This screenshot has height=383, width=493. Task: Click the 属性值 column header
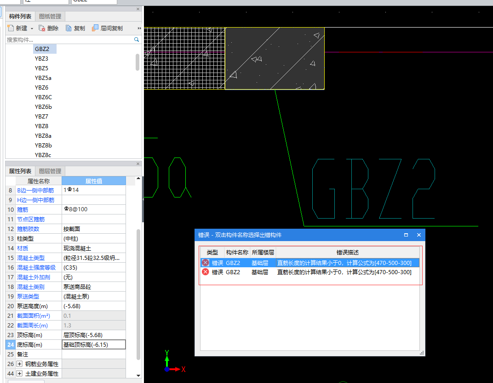pyautogui.click(x=94, y=181)
